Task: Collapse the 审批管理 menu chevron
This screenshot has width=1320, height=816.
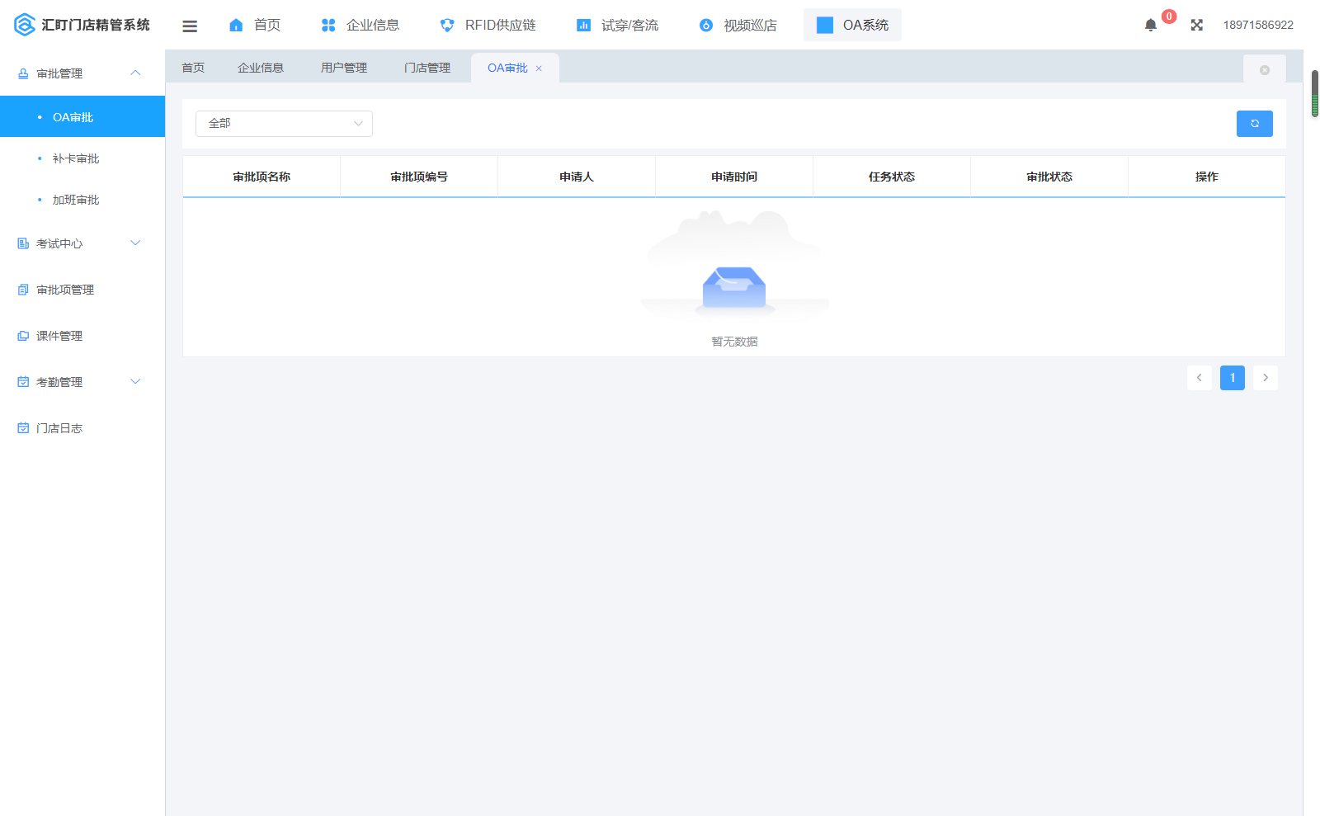Action: (x=135, y=73)
